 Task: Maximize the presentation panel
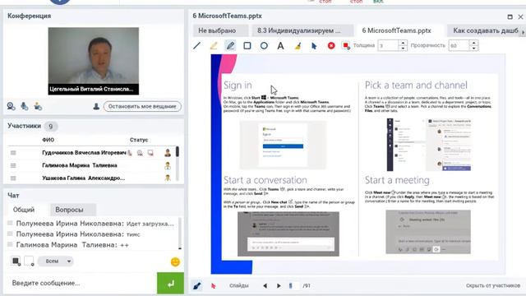[x=510, y=16]
